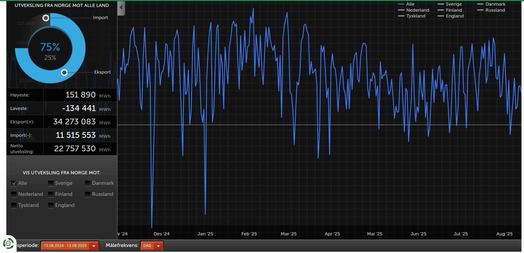Screen dimensions: 524x253
Task: Uncheck the Alle checkbox
Action: pos(14,183)
